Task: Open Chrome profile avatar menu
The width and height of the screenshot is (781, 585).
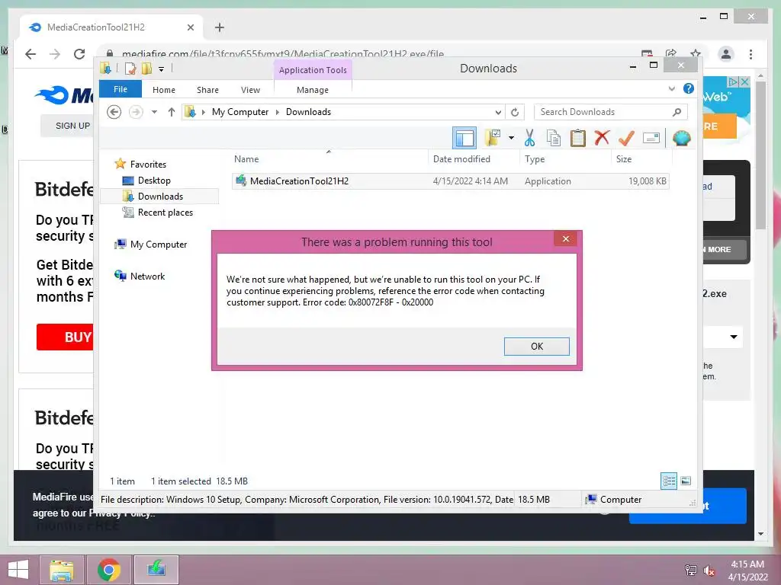Action: 726,54
